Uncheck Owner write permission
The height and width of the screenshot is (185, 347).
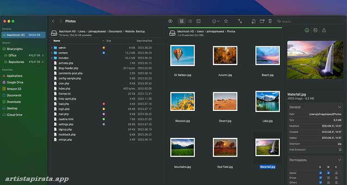pos(329,173)
